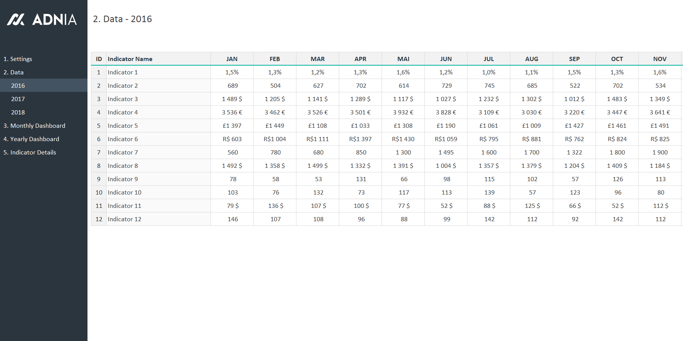Select the JAN column header
The width and height of the screenshot is (683, 341).
point(232,59)
